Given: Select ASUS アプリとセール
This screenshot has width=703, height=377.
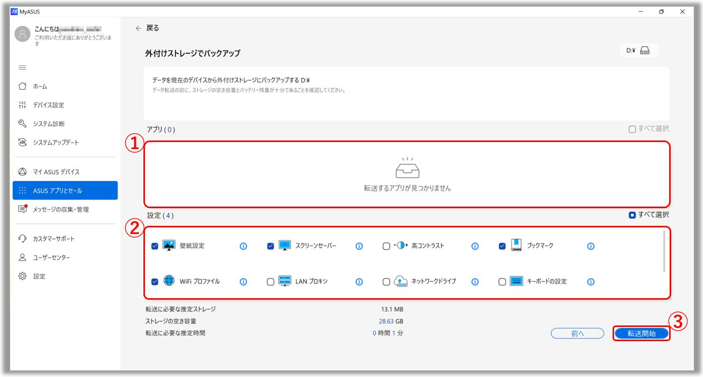Looking at the screenshot, I should tap(65, 191).
